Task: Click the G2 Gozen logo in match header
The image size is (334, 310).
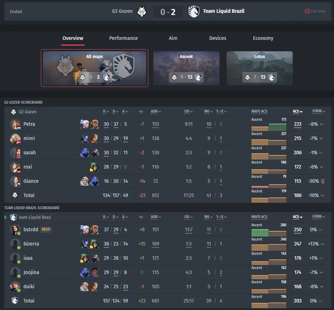Action: click(x=142, y=11)
